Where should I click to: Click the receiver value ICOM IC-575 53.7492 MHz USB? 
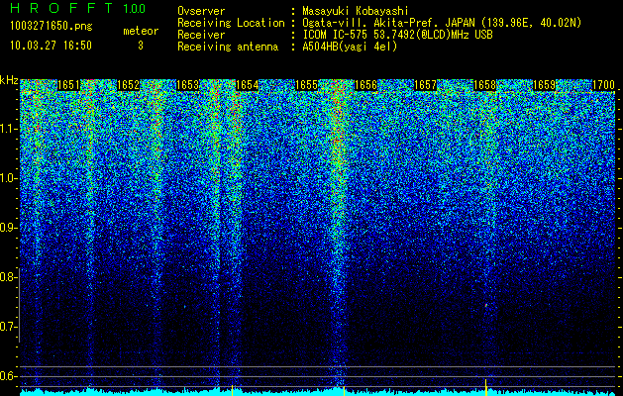pos(397,35)
